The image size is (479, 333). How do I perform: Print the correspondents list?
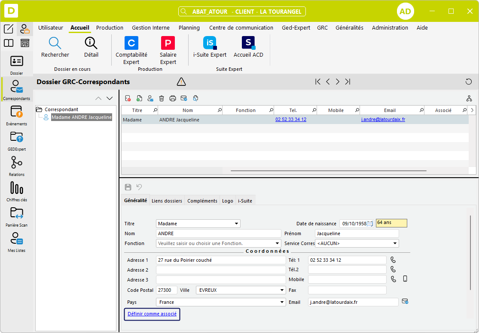pos(173,98)
